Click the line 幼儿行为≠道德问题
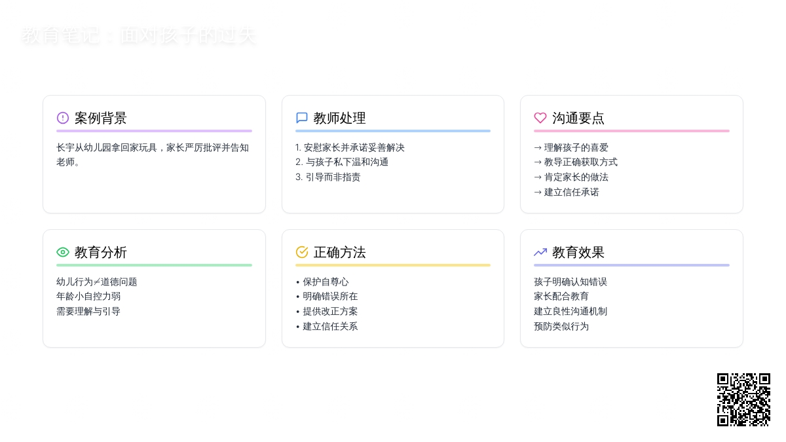This screenshot has height=442, width=786. (x=97, y=282)
